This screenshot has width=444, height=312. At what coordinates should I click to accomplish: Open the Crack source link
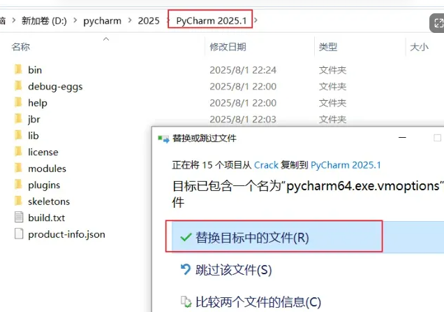point(266,165)
